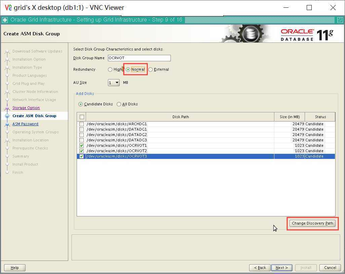
Task: Check the DATADG2 disk checkbox
Action: [82, 135]
